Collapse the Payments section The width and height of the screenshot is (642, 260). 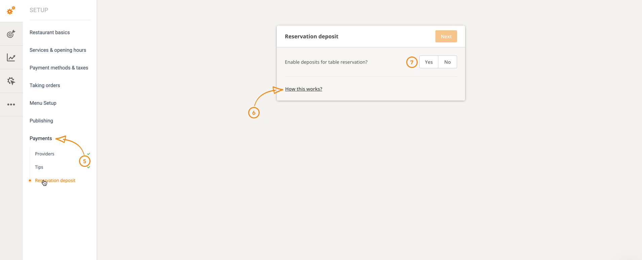pos(41,139)
